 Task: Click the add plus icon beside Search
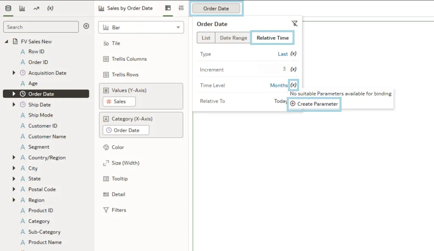click(86, 26)
